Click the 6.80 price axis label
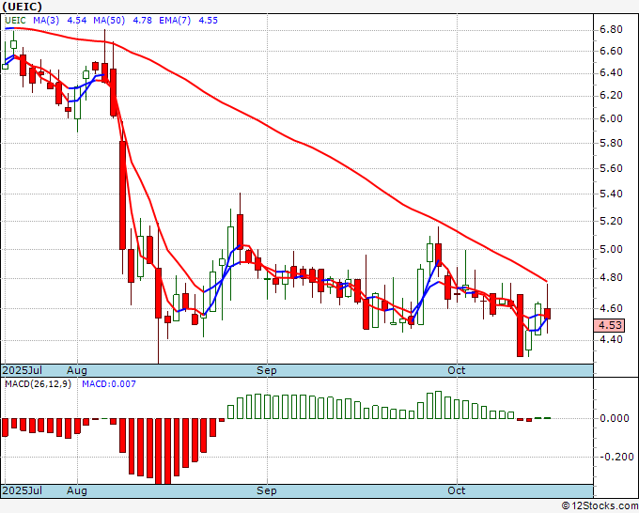The height and width of the screenshot is (513, 639). 611,30
